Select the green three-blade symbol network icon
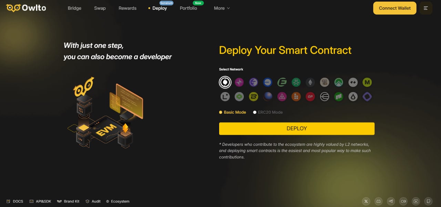This screenshot has width=441, height=207. [x=296, y=82]
